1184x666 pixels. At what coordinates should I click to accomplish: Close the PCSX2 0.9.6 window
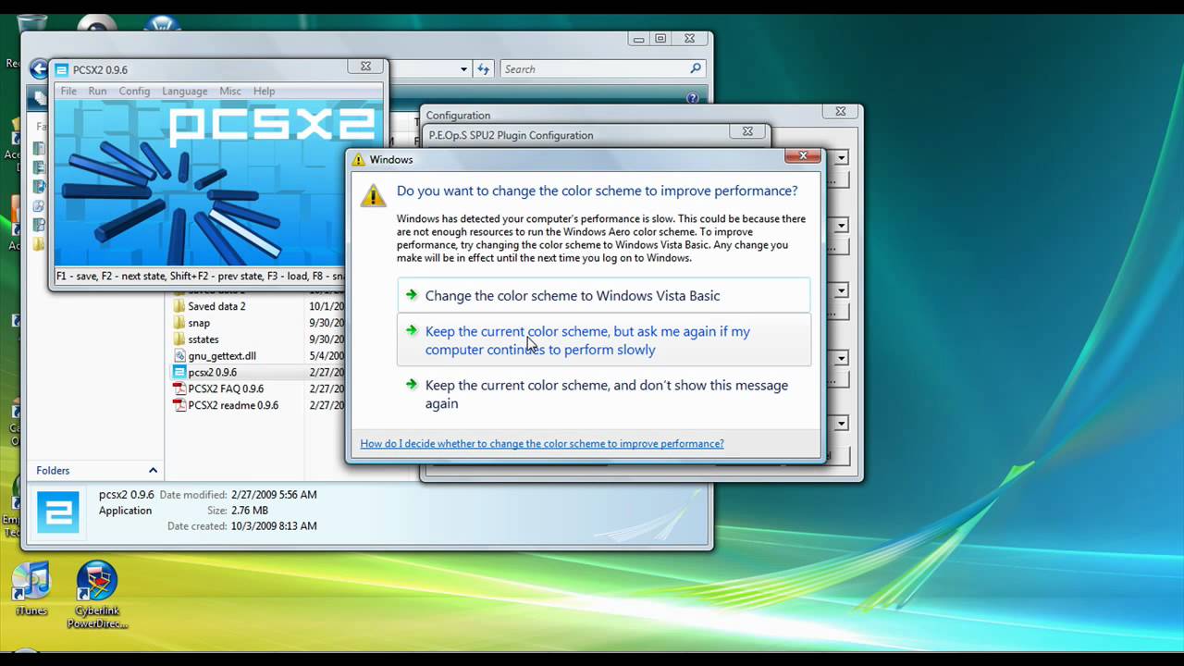click(x=365, y=67)
